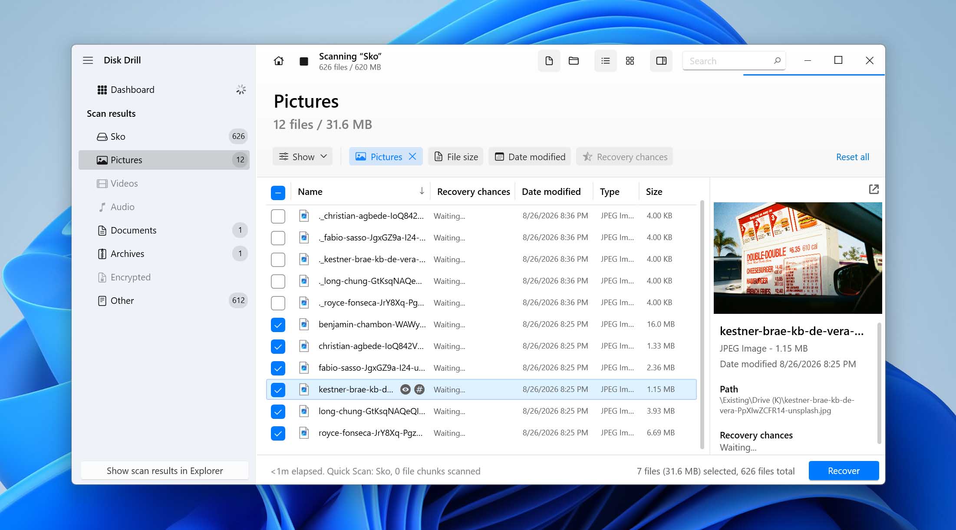Image resolution: width=956 pixels, height=530 pixels.
Task: Click the file icon of benjamin-chambon row
Action: [x=304, y=324]
